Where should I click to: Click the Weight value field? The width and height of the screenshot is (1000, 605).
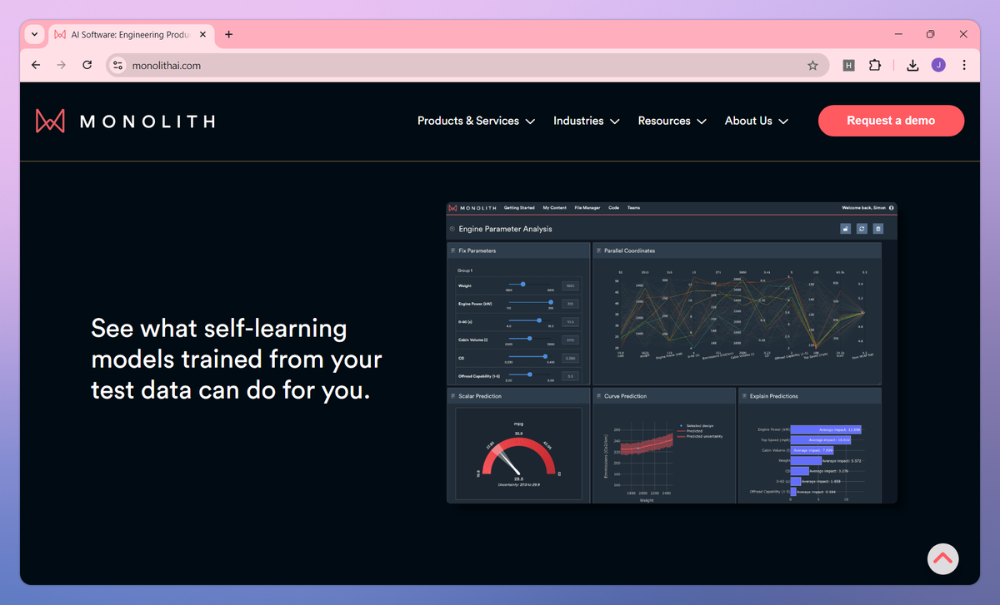click(570, 285)
